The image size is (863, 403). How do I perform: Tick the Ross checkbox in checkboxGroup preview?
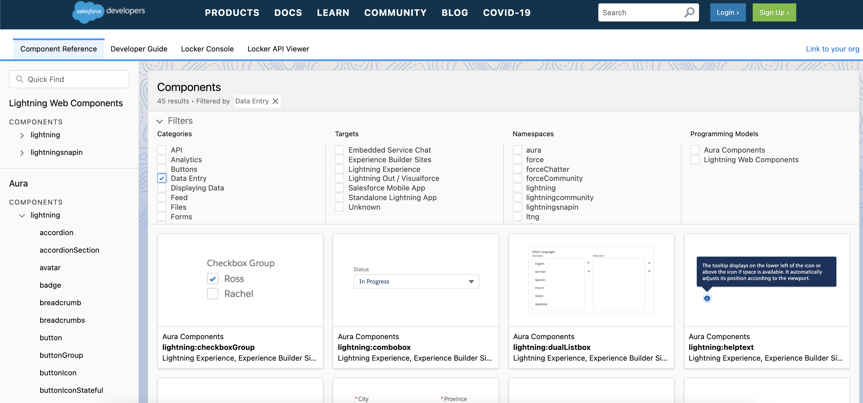(212, 278)
